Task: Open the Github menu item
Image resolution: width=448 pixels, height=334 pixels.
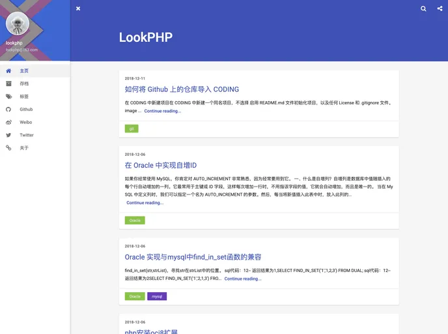Action: point(35,110)
